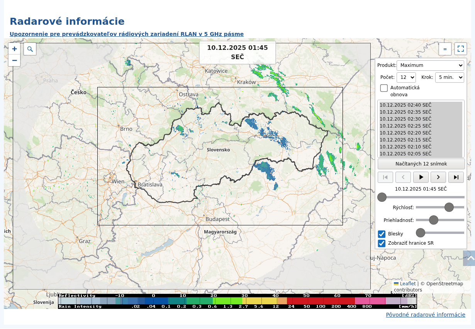Collapse the control panel with equals button
The height and width of the screenshot is (329, 475).
[x=445, y=49]
